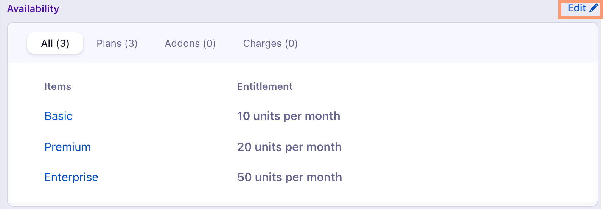Image resolution: width=603 pixels, height=209 pixels.
Task: Click the Edit pencil icon
Action: click(x=594, y=8)
